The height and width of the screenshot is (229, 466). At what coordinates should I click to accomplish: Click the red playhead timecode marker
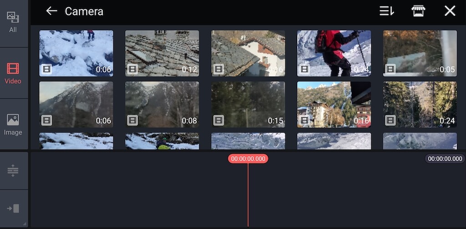[248, 159]
